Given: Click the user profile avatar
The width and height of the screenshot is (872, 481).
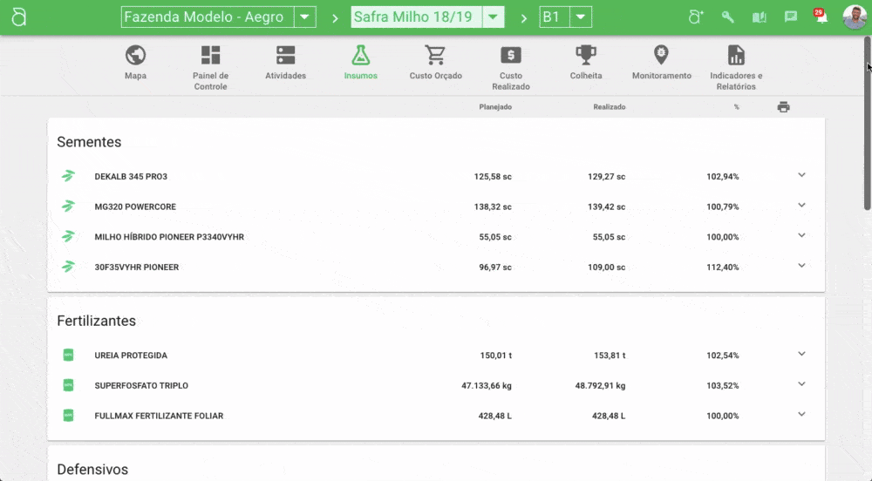Looking at the screenshot, I should point(854,17).
